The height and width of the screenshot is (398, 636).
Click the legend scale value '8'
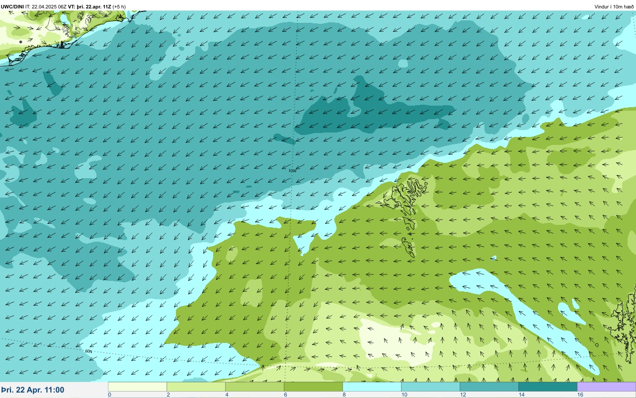(344, 395)
